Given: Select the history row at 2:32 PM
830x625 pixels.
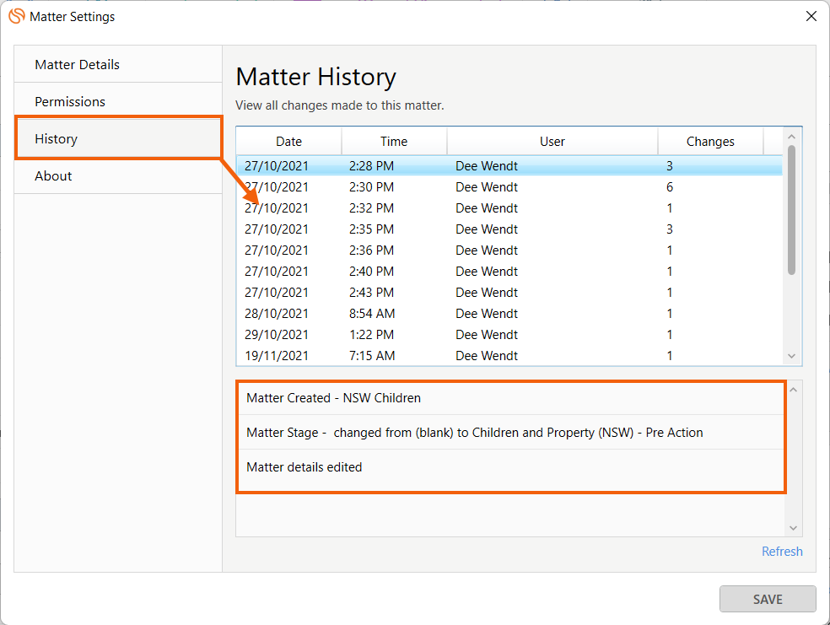Looking at the screenshot, I should pyautogui.click(x=509, y=208).
